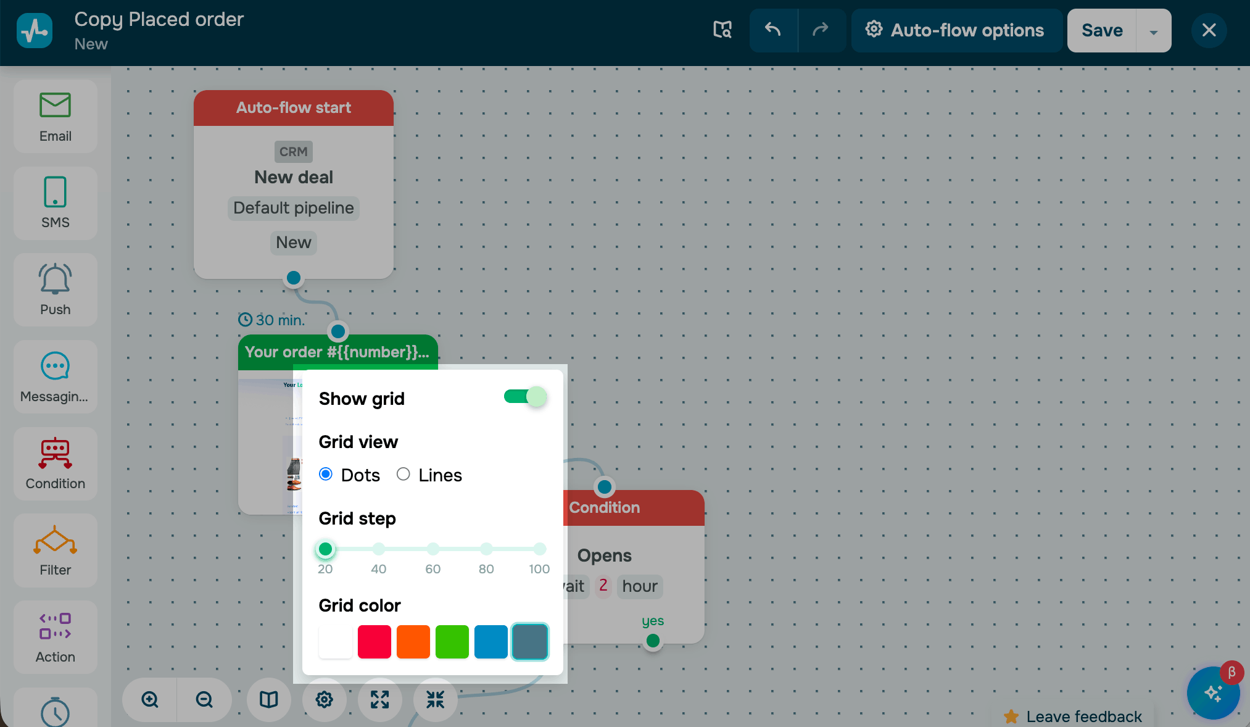Pick the red grid color swatch
This screenshot has width=1250, height=727.
[x=375, y=642]
